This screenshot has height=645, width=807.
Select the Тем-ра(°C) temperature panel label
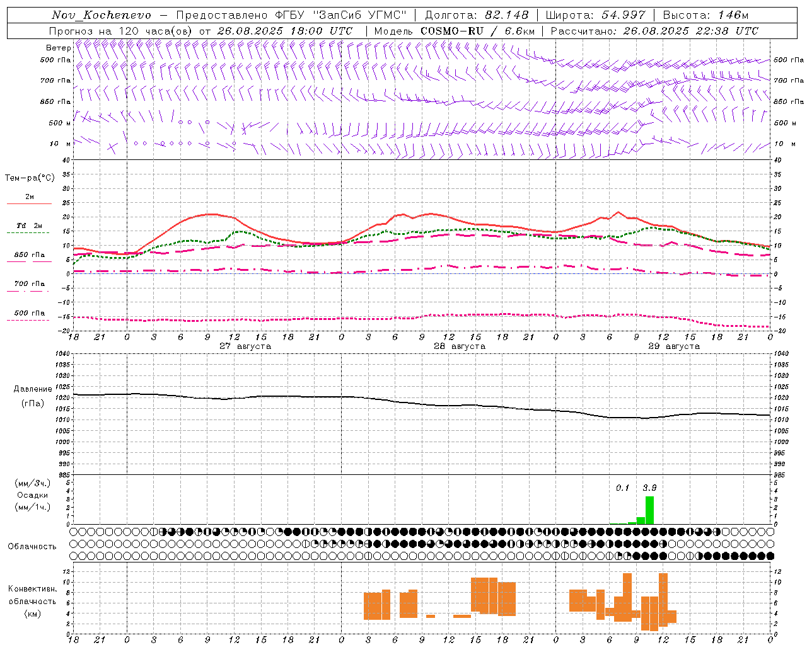click(30, 178)
